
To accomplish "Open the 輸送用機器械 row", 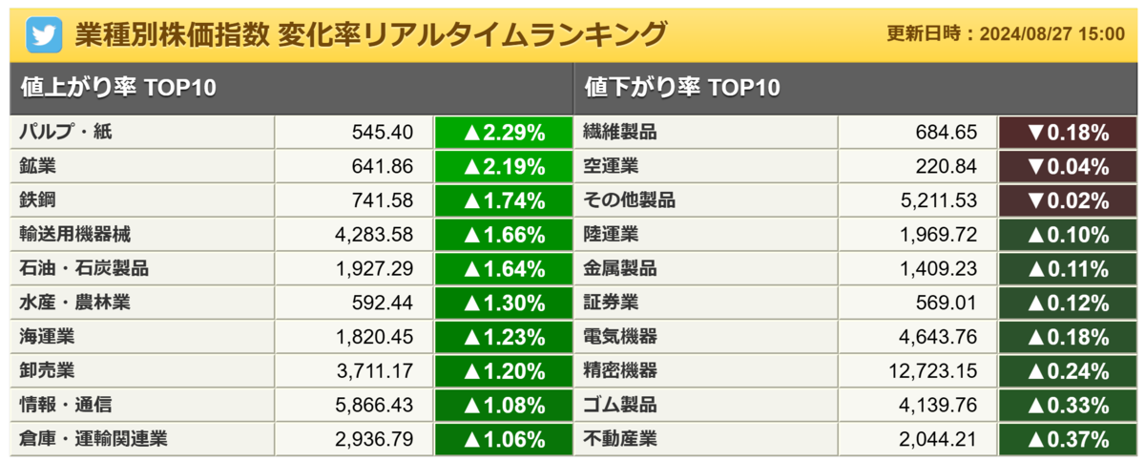I will pyautogui.click(x=291, y=235).
